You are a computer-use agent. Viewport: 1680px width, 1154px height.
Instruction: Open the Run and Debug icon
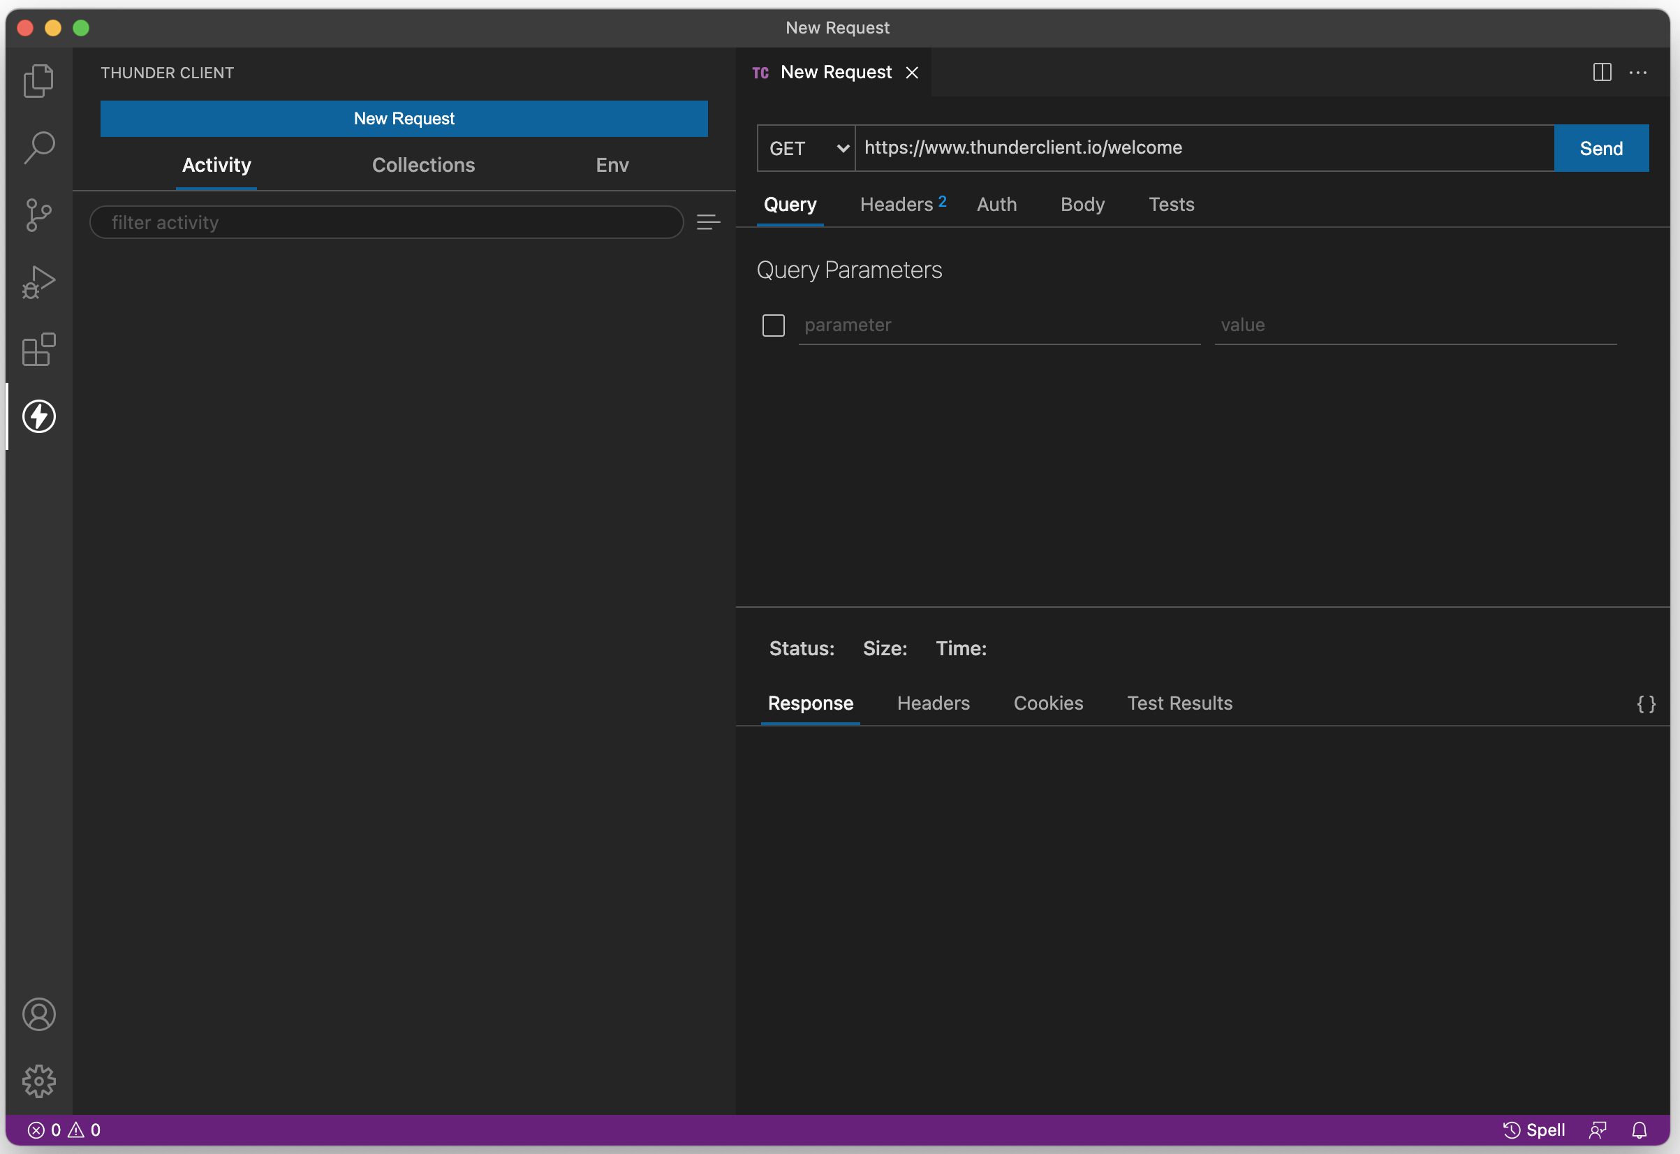point(38,282)
